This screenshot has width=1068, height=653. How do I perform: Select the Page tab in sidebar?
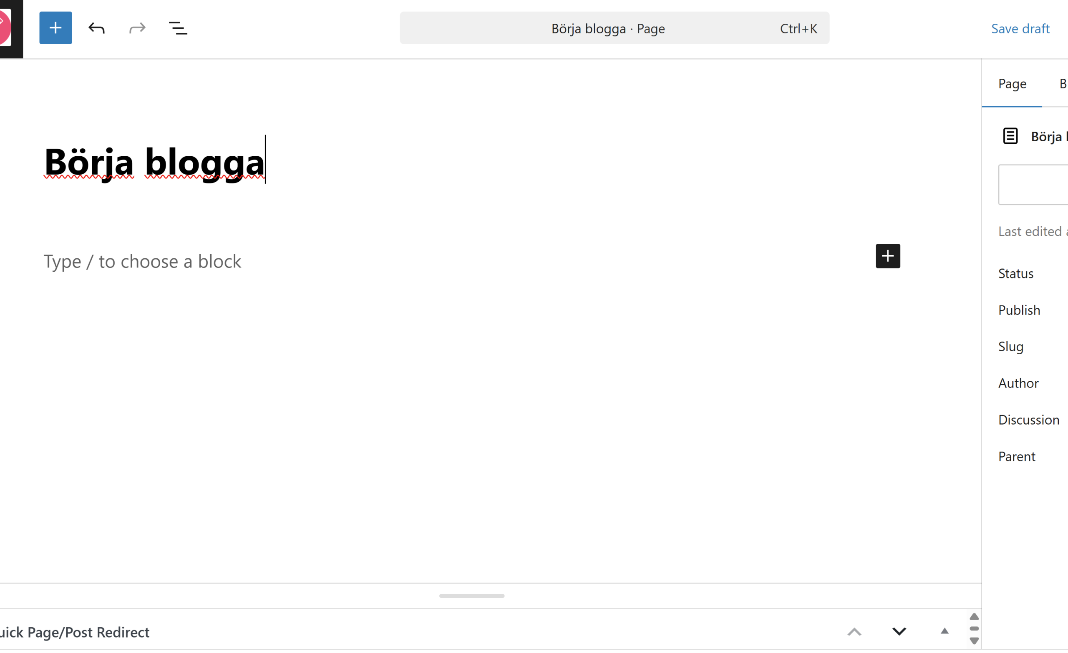pyautogui.click(x=1012, y=84)
